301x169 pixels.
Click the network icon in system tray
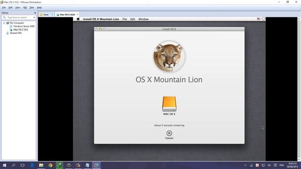coord(263,165)
